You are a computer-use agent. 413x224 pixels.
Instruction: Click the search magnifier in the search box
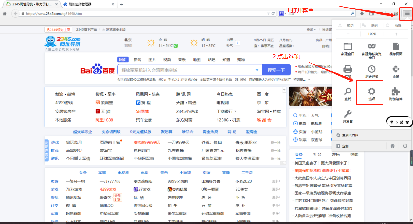click(x=352, y=13)
